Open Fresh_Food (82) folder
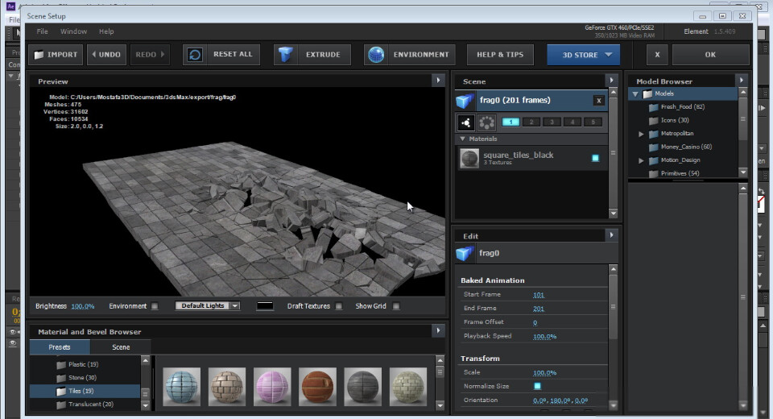 click(x=682, y=106)
